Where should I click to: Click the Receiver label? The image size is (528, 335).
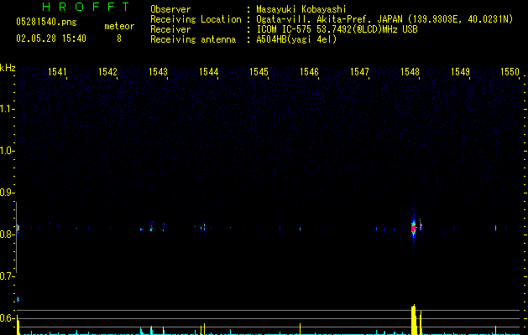(x=170, y=29)
